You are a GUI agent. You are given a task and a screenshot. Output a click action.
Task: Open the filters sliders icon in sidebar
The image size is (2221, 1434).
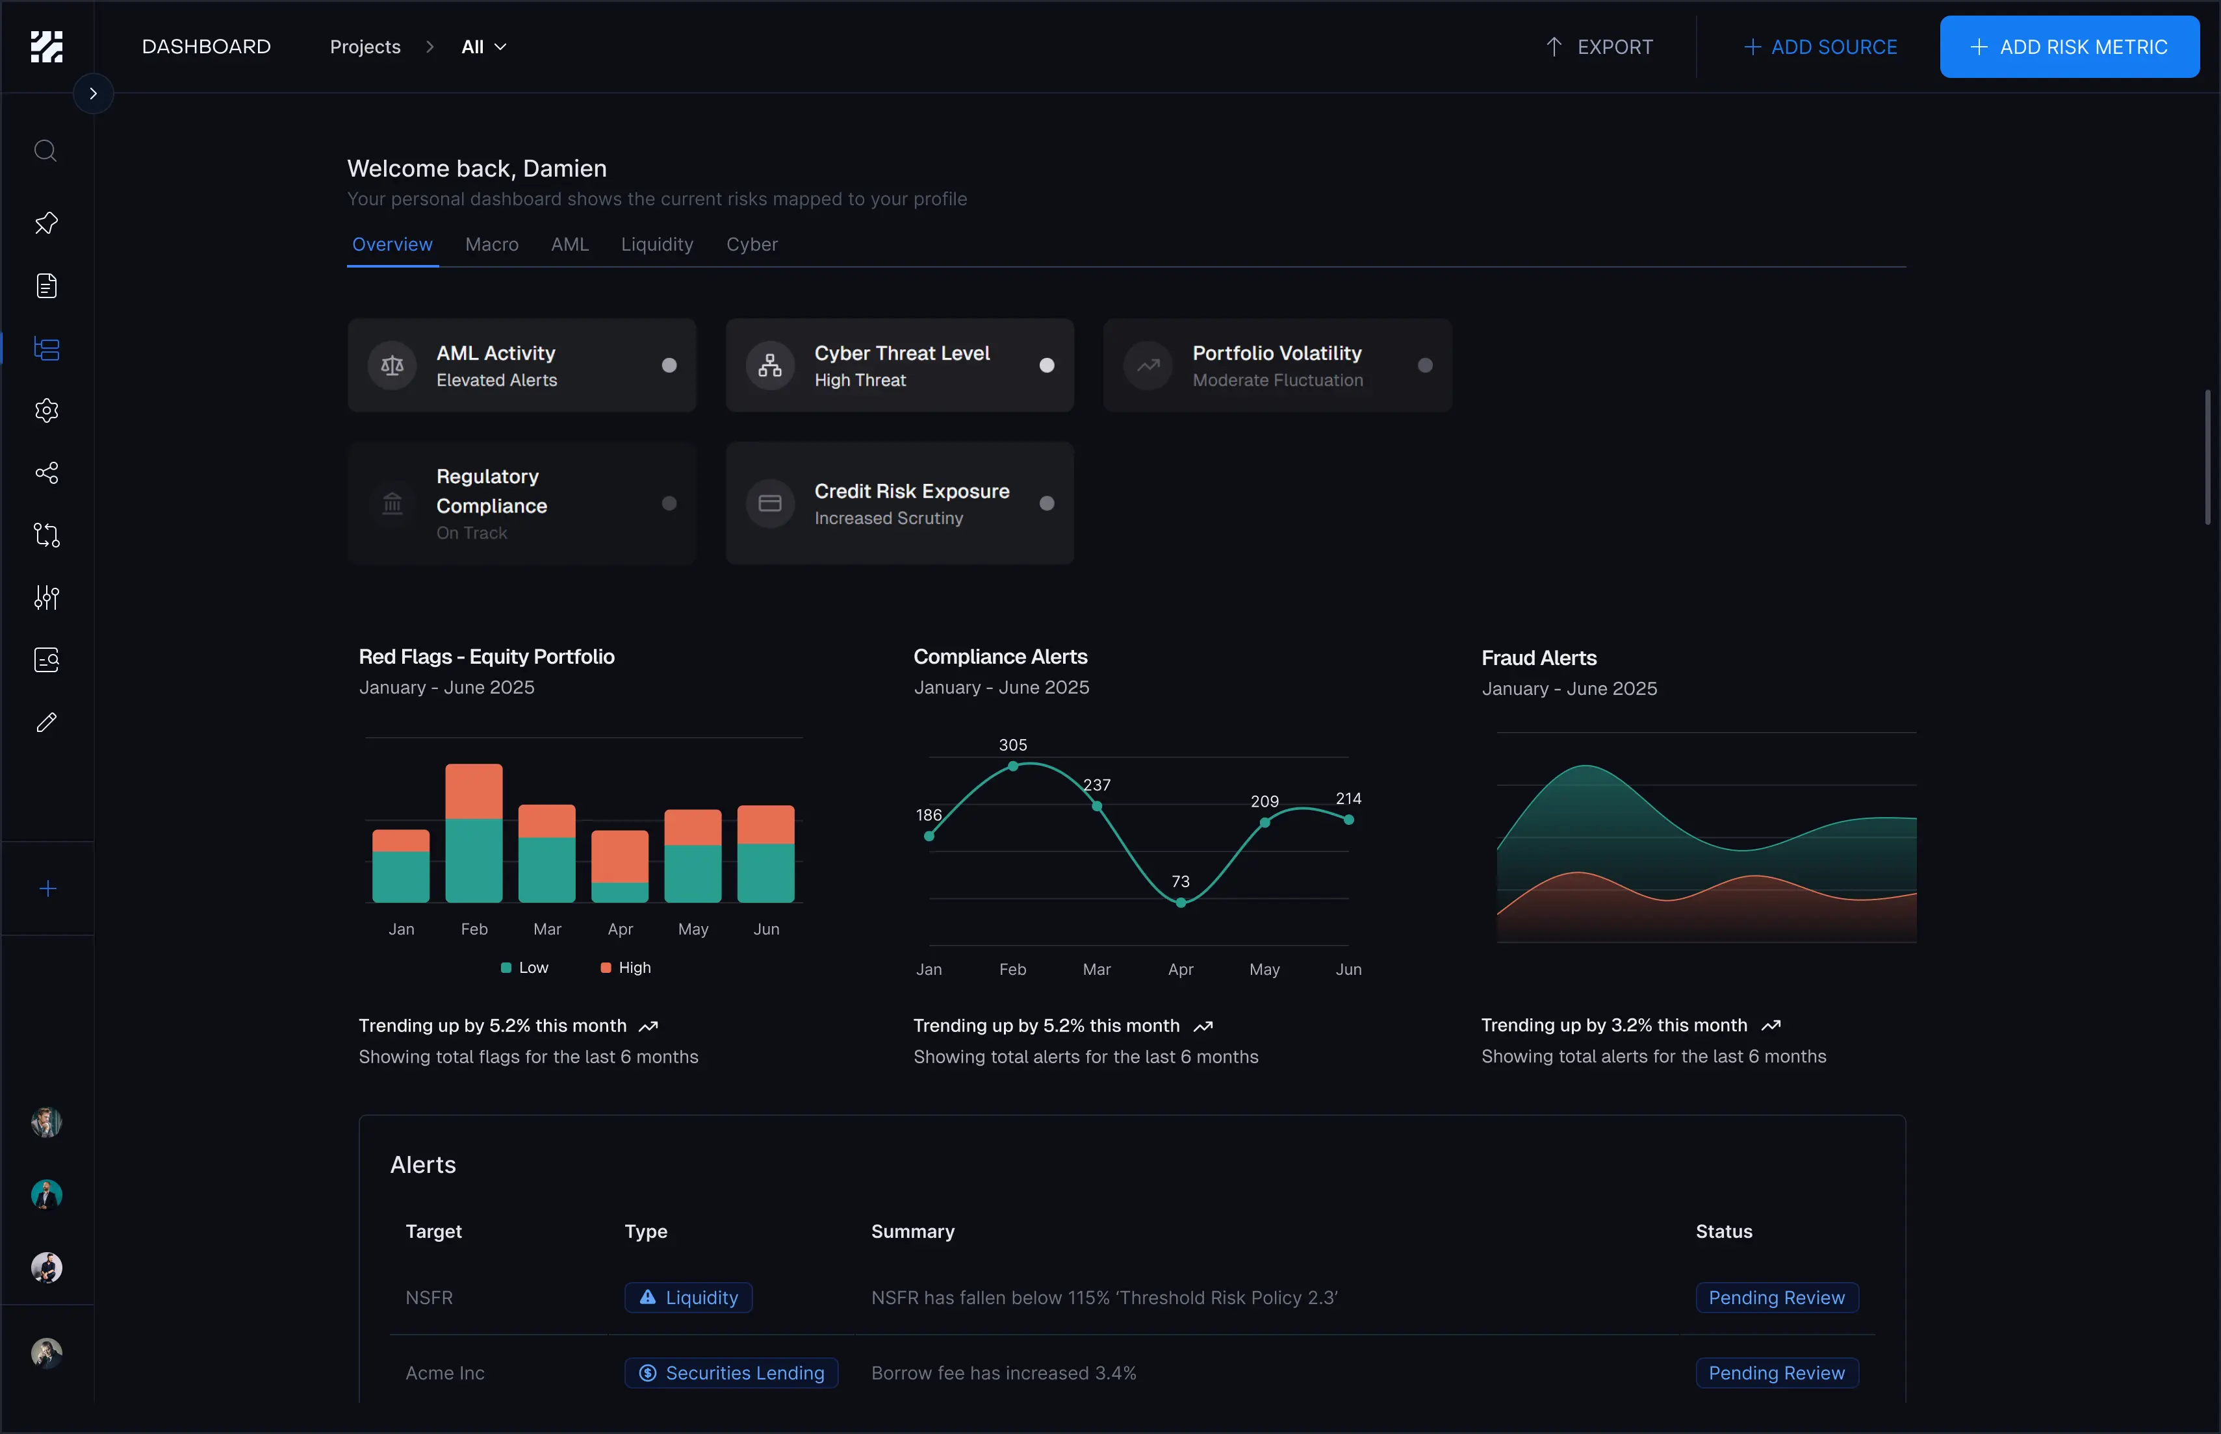(45, 597)
